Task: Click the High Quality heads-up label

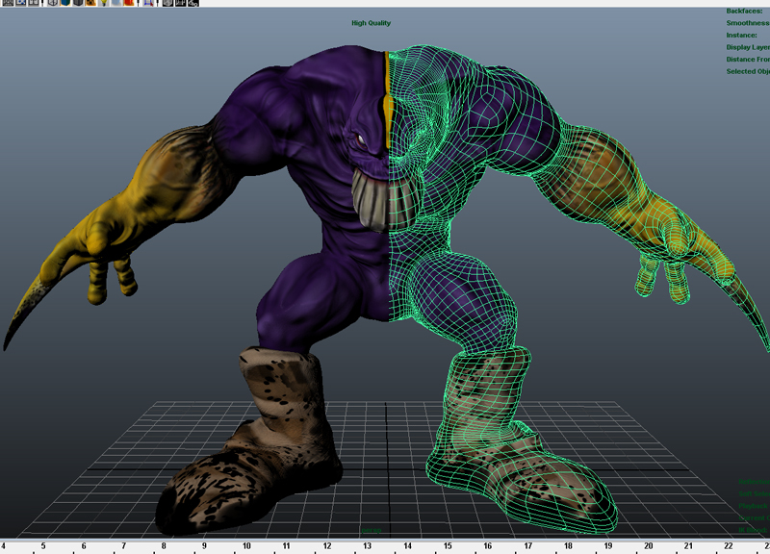Action: 372,23
